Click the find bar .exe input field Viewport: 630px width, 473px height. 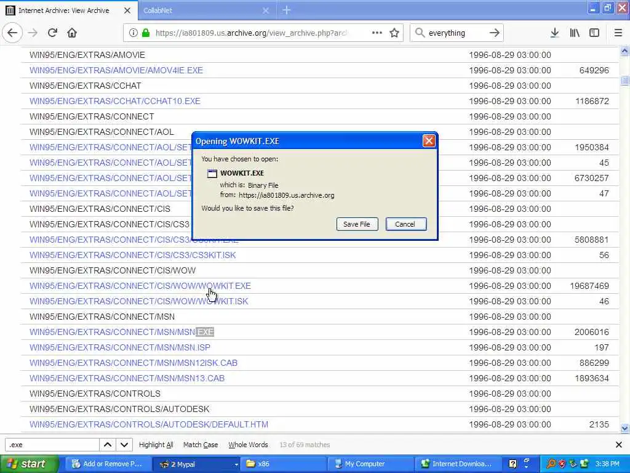tap(52, 445)
